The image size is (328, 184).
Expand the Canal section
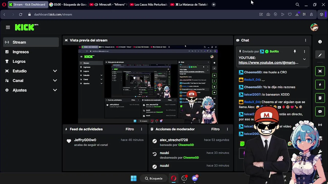(x=55, y=80)
